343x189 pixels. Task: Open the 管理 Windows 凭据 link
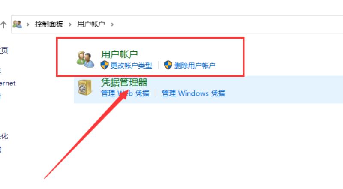[193, 93]
